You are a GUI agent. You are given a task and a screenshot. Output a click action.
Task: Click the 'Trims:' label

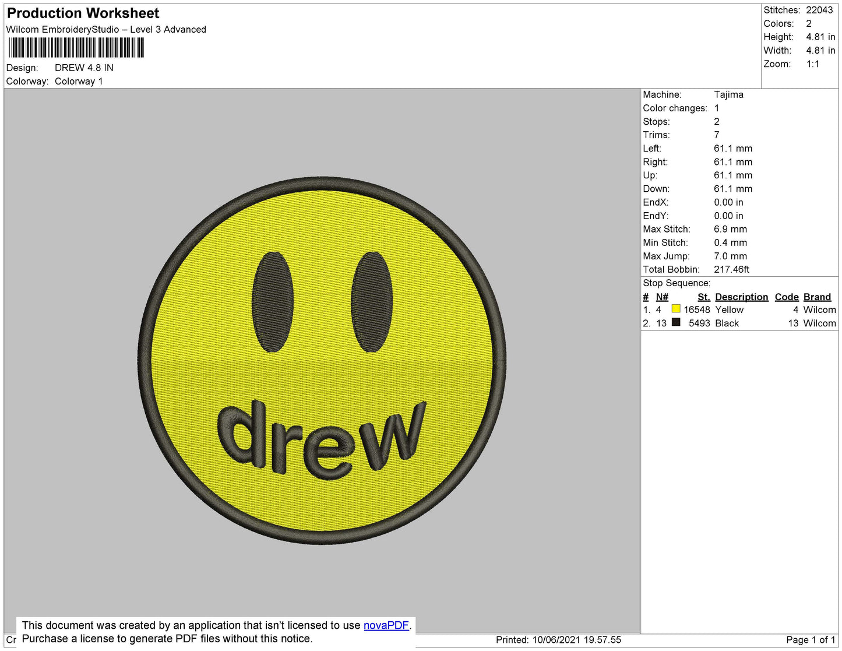pyautogui.click(x=657, y=135)
